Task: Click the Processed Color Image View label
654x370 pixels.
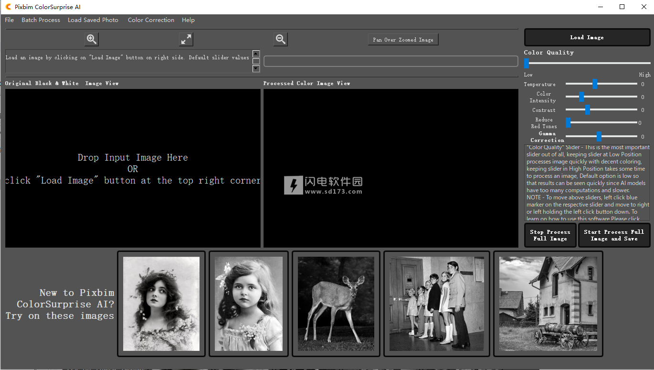Action: [x=306, y=83]
